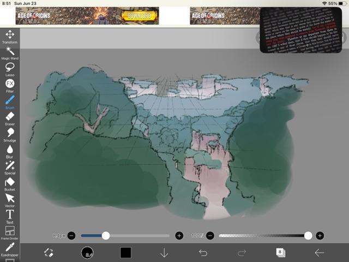Tap the clock reading 8:51
The height and width of the screenshot is (262, 349).
[x=7, y=3]
